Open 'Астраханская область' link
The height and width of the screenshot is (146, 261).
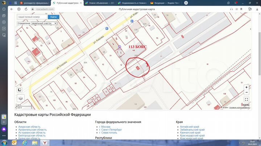(x=32, y=133)
